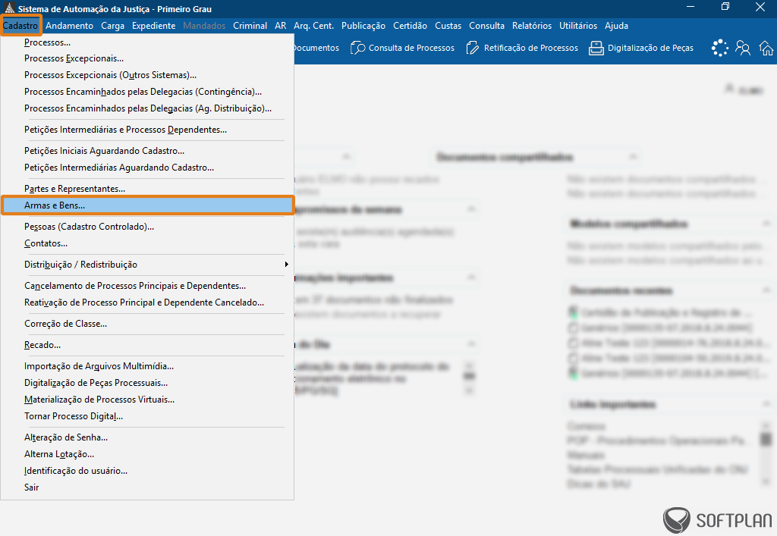
Task: Click Consulta de Processos magnifier icon
Action: pyautogui.click(x=357, y=48)
